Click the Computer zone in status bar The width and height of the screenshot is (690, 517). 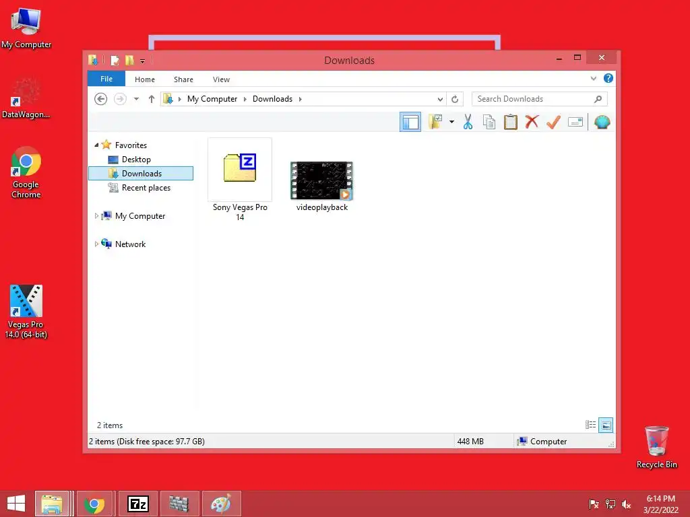[542, 442]
